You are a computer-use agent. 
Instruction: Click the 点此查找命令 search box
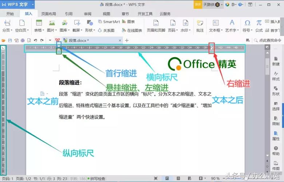pyautogui.click(x=267, y=40)
